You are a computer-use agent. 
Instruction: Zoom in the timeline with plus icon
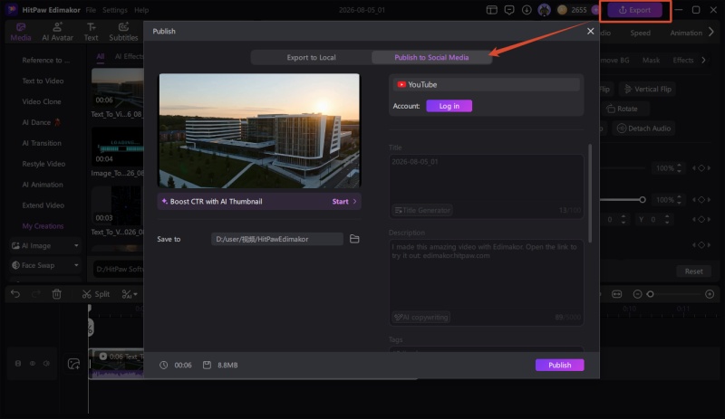point(710,294)
